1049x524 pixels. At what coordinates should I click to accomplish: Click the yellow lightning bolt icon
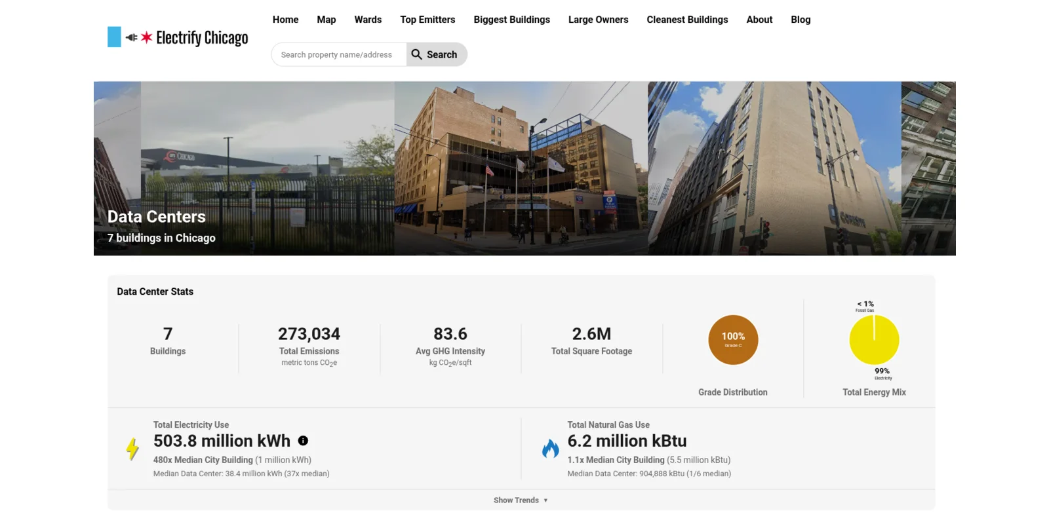(132, 449)
